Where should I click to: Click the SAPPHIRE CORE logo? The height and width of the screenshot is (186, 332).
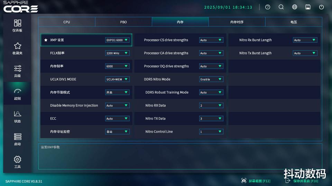(20, 7)
